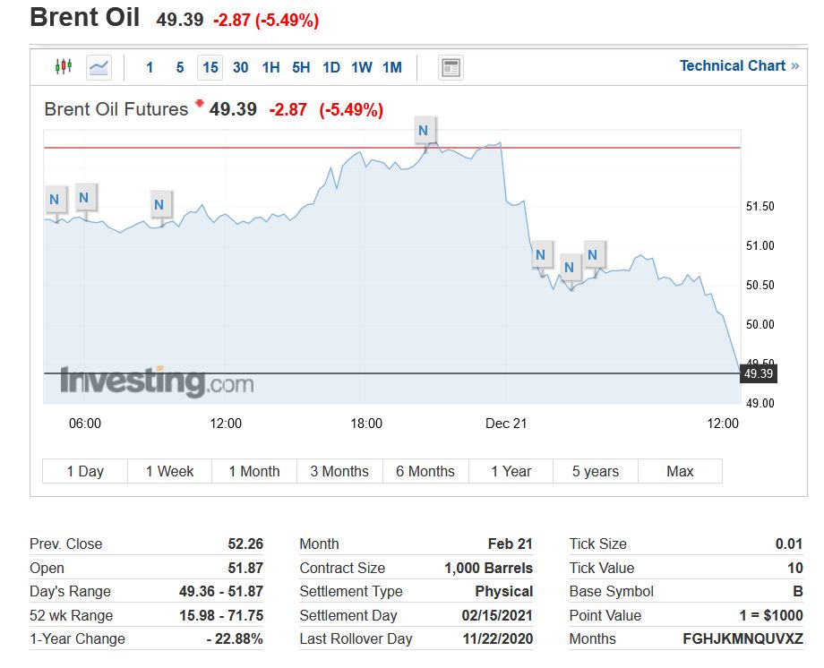Click the Open value 51.87
The image size is (824, 668).
245,568
